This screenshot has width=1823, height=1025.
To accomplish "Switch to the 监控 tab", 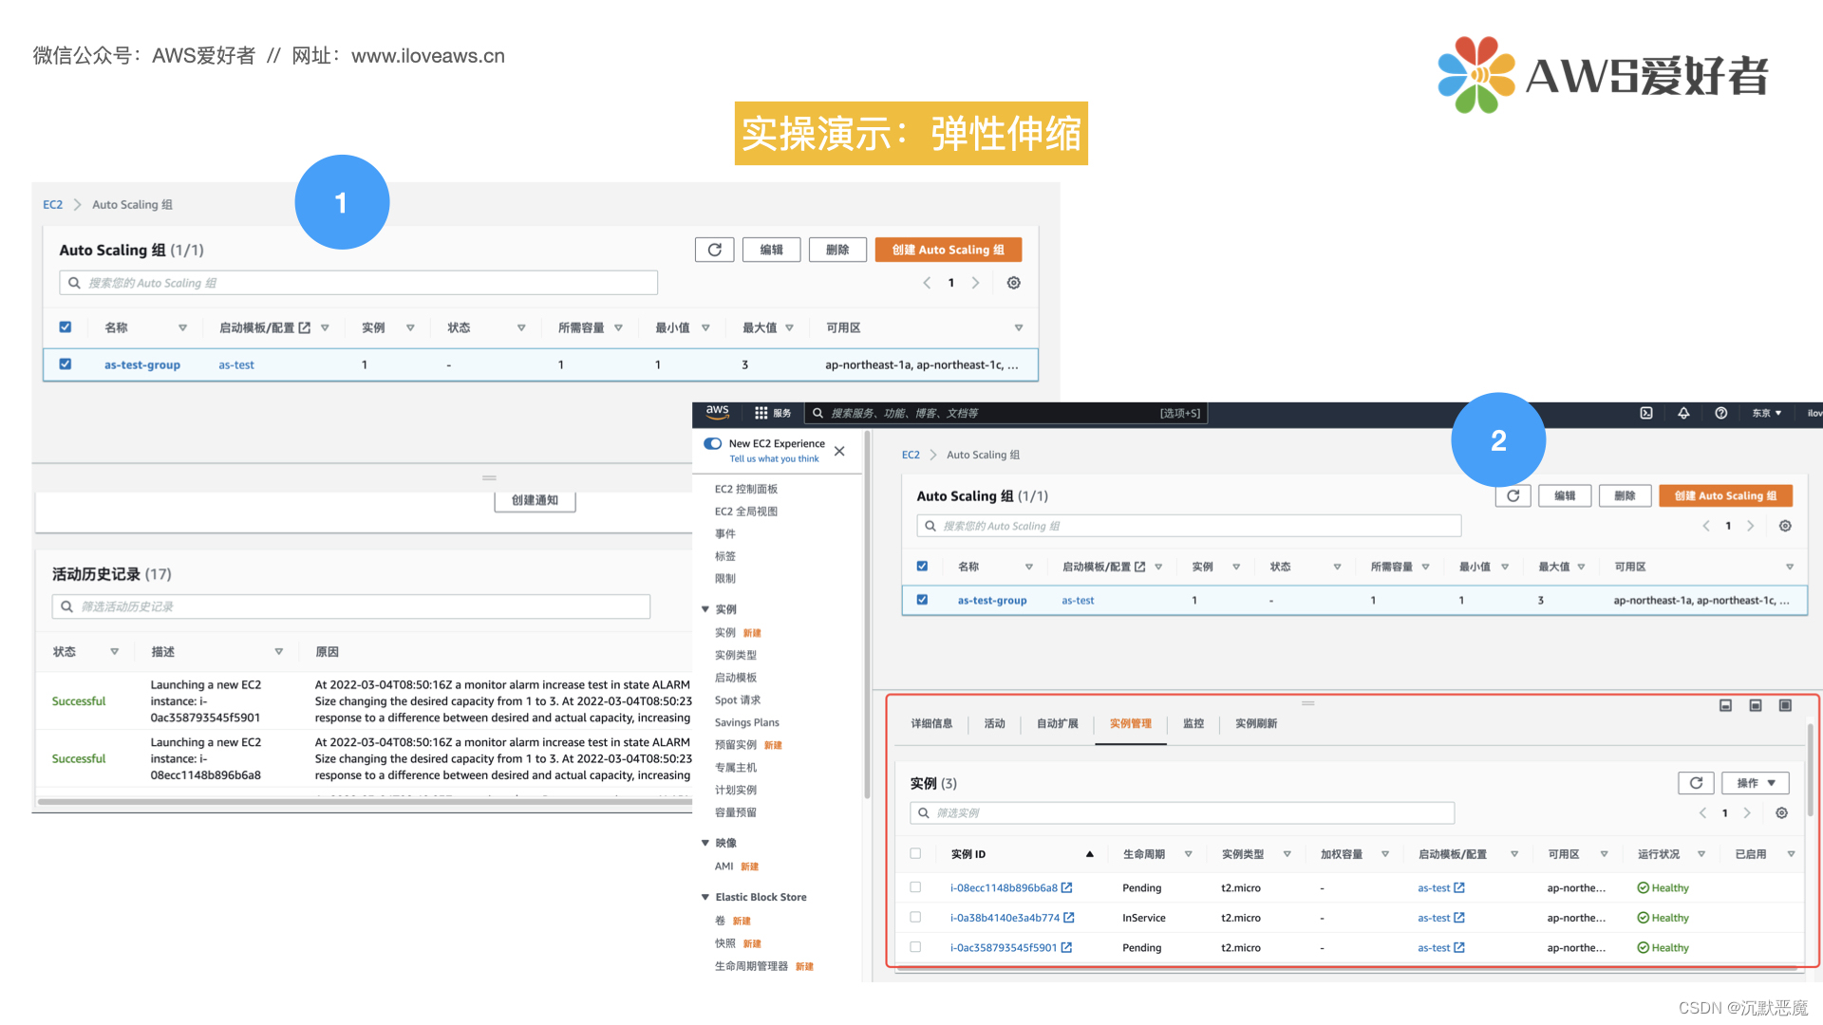I will pyautogui.click(x=1193, y=723).
